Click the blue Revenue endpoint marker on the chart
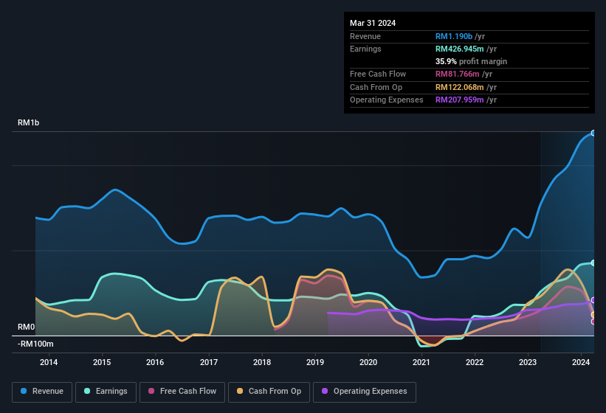 (593, 133)
